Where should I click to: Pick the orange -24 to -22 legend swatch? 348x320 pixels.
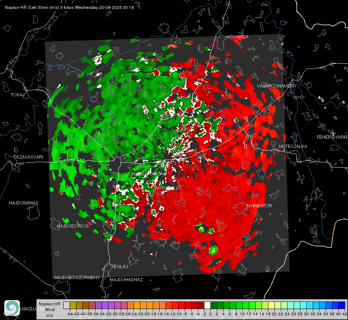coord(137,305)
